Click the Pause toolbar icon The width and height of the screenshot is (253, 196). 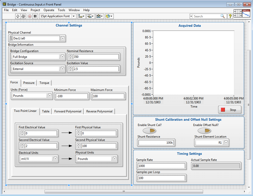35,16
